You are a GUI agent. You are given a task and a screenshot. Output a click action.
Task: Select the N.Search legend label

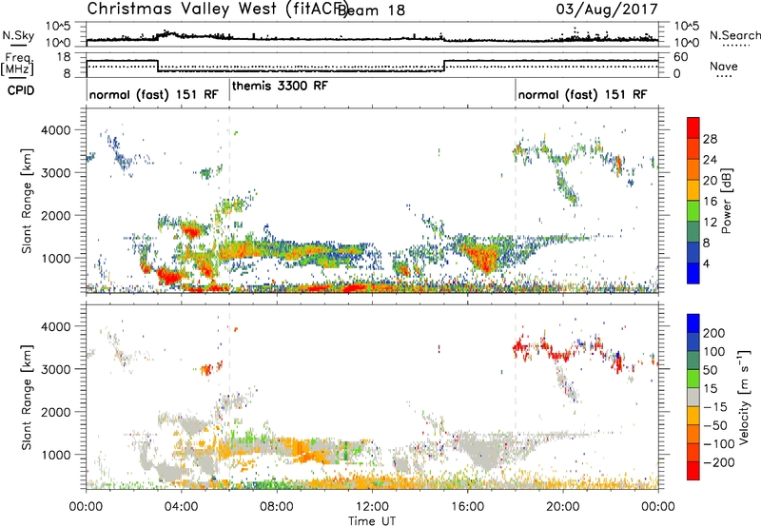[x=734, y=35]
